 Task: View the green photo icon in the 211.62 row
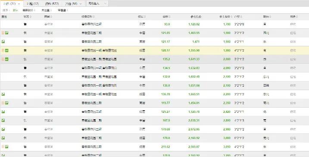(7, 147)
